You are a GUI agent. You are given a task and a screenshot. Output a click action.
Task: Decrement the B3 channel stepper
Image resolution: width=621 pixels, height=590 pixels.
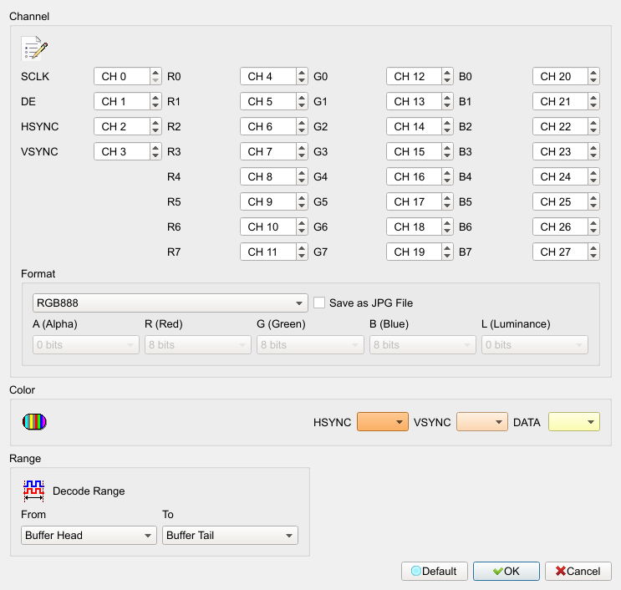click(x=593, y=155)
